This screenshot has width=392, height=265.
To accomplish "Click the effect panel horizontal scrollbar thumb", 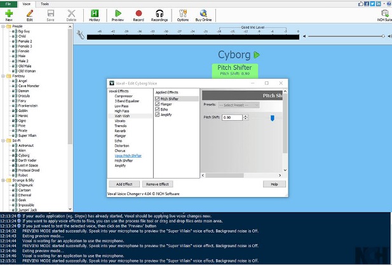I will (x=224, y=175).
